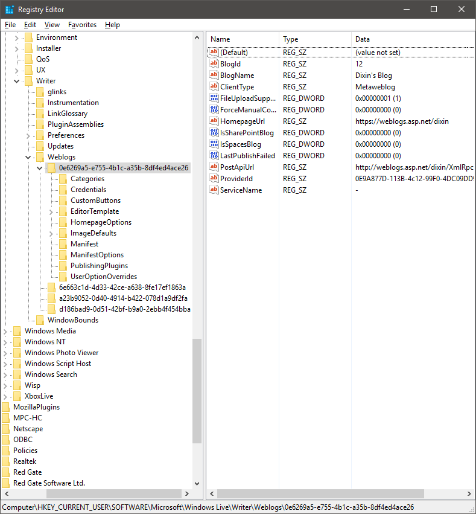Screen dimensions: 476x514
Task: Click the Manifest folder icon
Action: pyautogui.click(x=63, y=244)
